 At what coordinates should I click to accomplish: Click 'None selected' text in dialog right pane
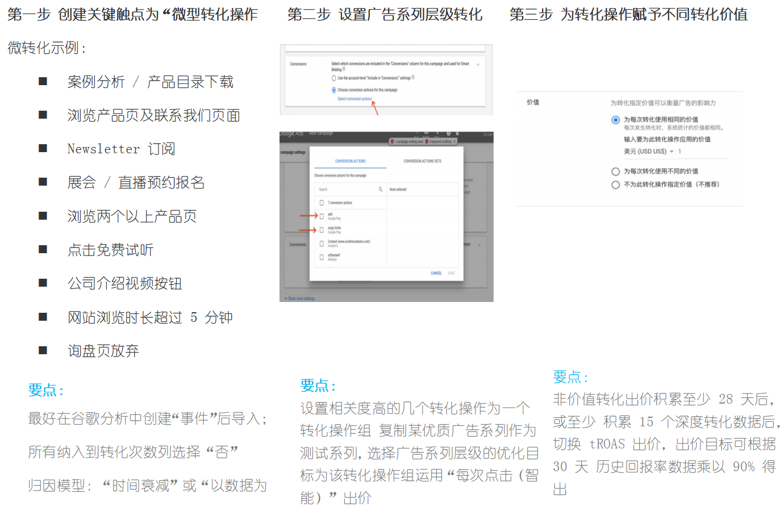point(398,189)
